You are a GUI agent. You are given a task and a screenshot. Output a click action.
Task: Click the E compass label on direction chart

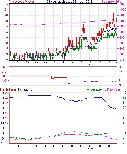pos(120,81)
